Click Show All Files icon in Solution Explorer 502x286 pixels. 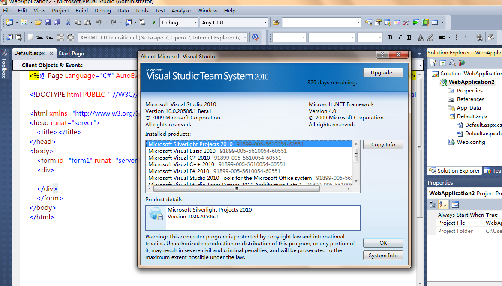[x=433, y=63]
